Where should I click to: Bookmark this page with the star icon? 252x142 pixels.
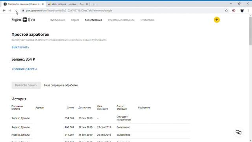pos(226,11)
